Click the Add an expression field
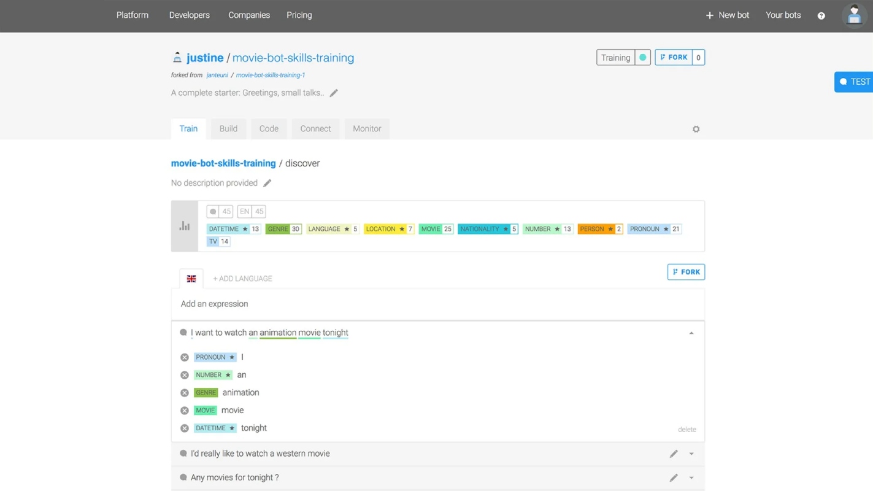The image size is (873, 491). [438, 304]
